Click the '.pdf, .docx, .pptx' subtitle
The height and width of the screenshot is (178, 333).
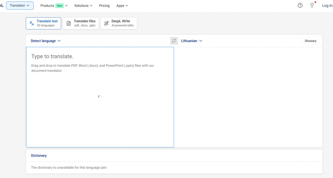pyautogui.click(x=85, y=26)
